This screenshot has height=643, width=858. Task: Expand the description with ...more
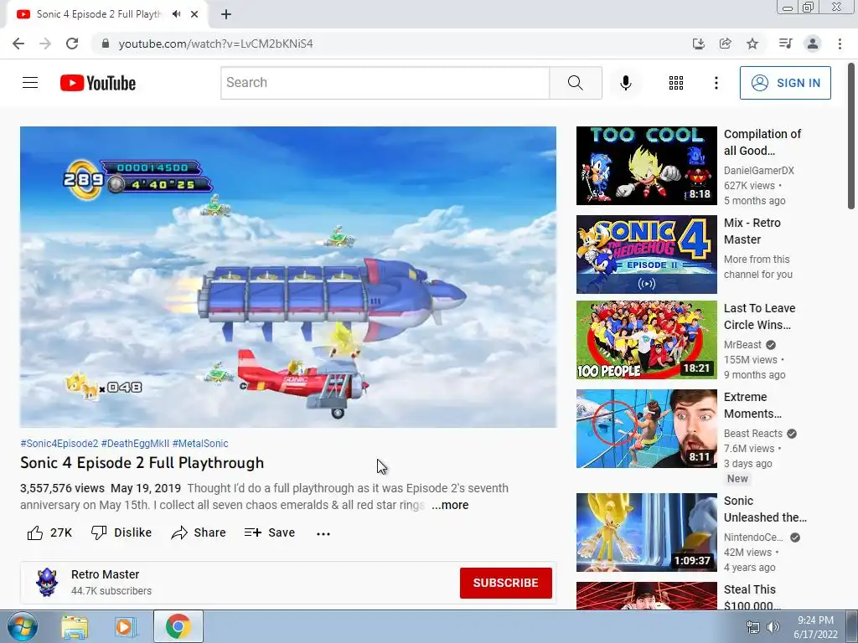tap(450, 505)
